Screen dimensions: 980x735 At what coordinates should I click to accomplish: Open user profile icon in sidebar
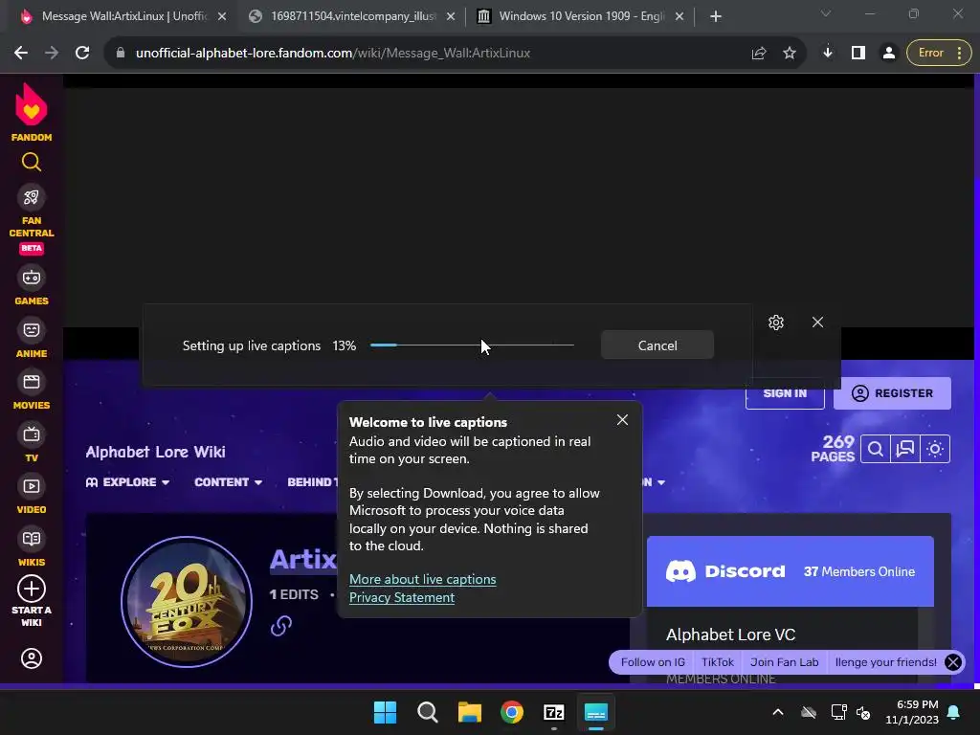coord(32,658)
